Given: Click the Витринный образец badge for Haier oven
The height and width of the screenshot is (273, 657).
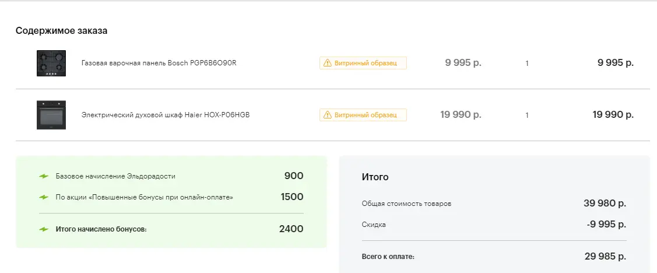Looking at the screenshot, I should click(363, 115).
